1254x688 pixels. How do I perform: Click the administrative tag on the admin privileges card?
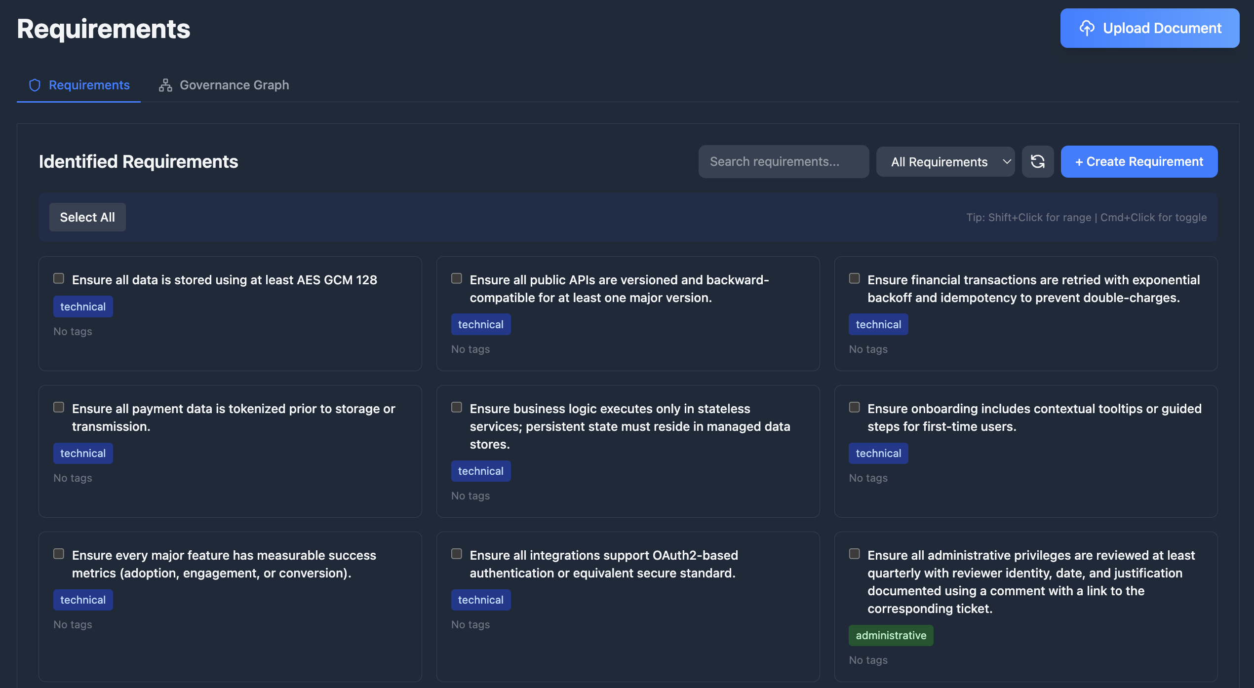(891, 635)
